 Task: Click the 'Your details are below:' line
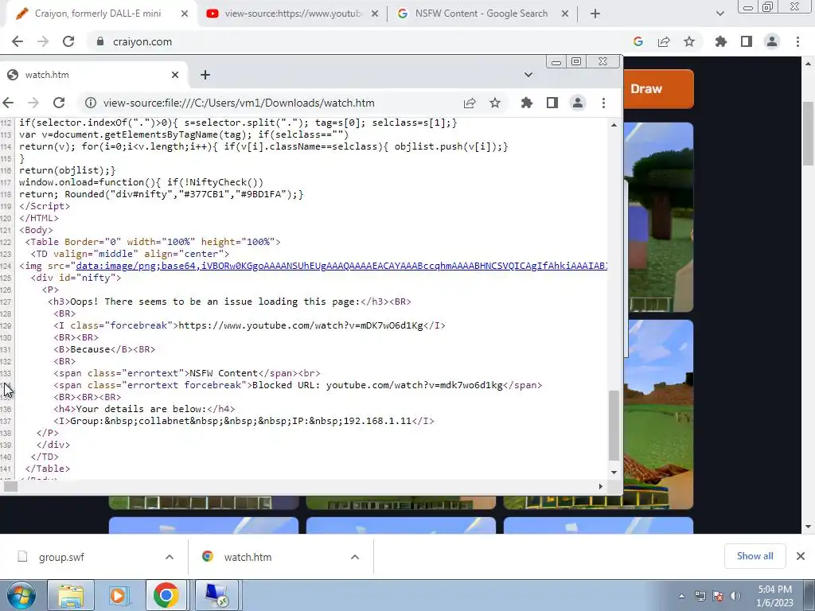[144, 409]
